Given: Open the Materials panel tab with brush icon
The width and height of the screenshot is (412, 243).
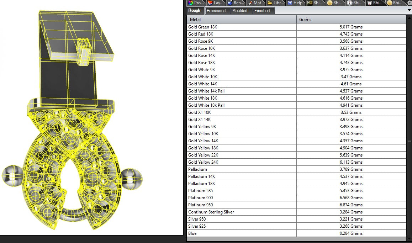Looking at the screenshot, I should [256, 2].
